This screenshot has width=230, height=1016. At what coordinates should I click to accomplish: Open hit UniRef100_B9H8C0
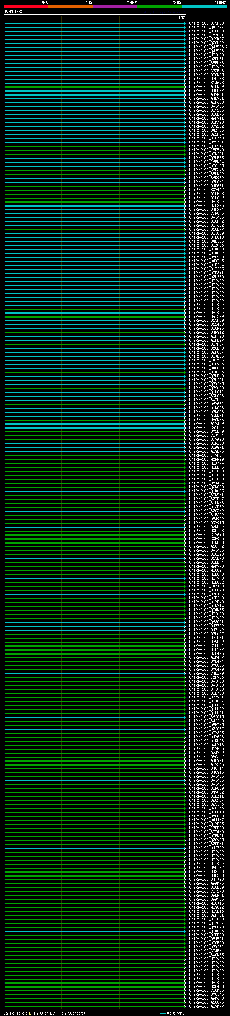pos(206,31)
